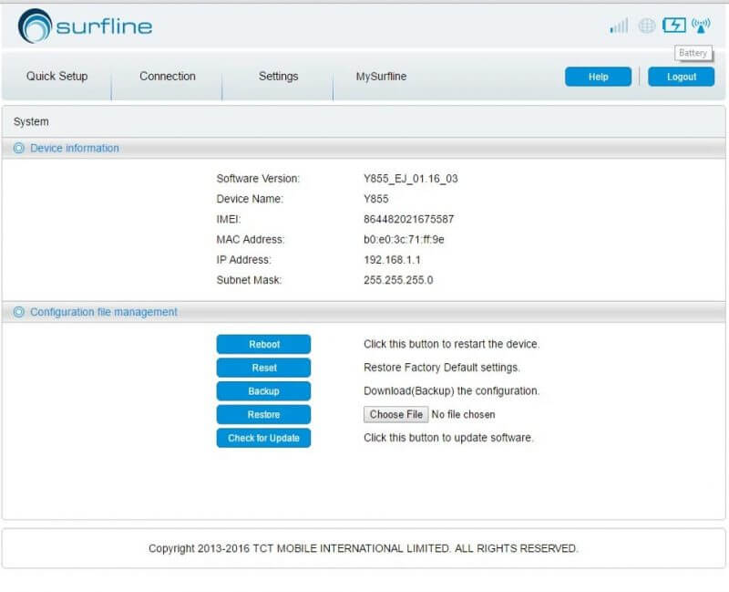729x592 pixels.
Task: Open the Choose File picker
Action: (395, 414)
